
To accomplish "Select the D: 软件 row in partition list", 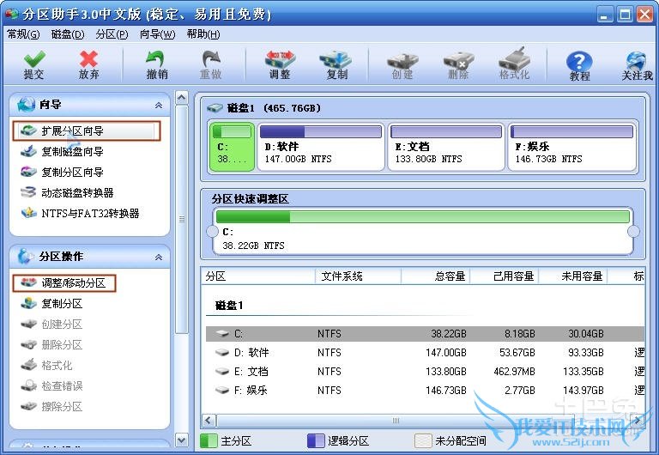I will (425, 352).
